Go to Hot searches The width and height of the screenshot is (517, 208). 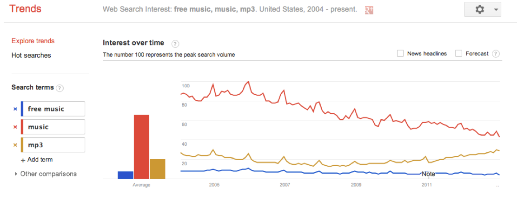[x=31, y=55]
